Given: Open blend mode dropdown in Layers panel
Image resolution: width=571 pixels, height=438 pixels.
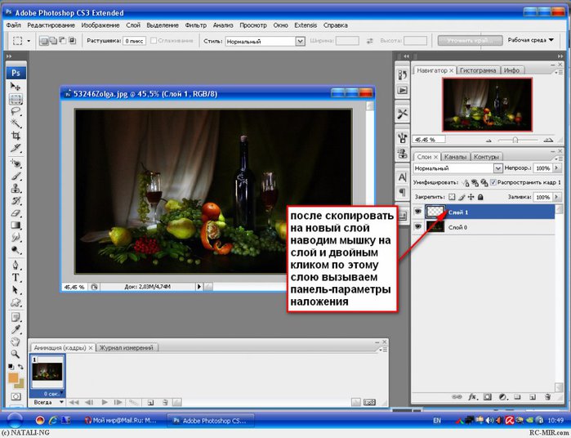Looking at the screenshot, I should point(457,168).
